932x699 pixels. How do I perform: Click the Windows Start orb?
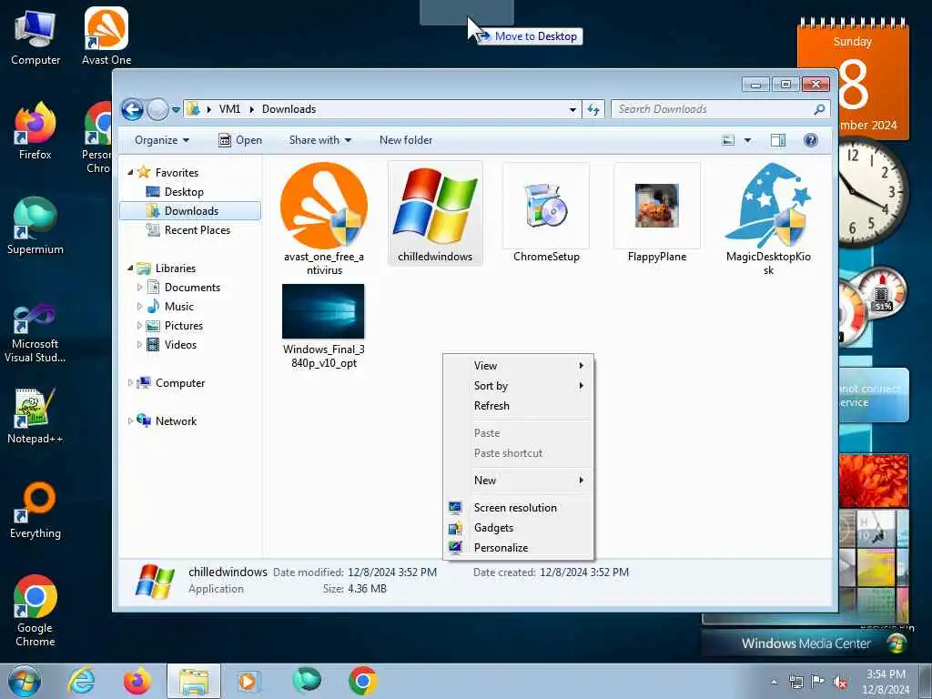(25, 681)
